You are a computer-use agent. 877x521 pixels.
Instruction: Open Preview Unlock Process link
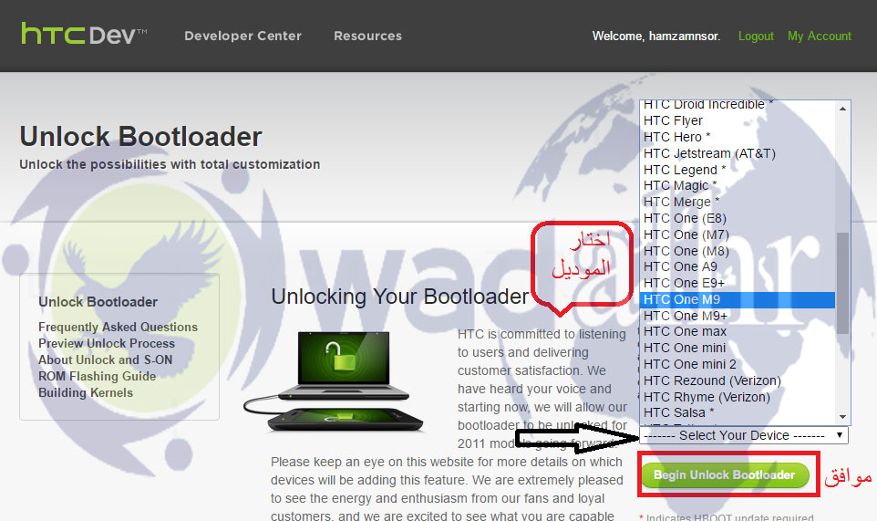pos(107,344)
